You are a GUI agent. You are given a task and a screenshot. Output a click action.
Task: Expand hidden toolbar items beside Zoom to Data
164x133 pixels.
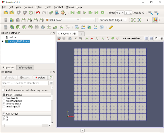[x=148, y=20]
